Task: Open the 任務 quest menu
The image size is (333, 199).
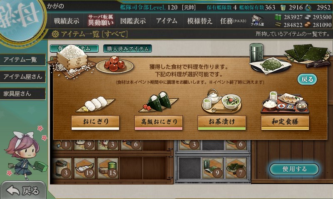Action: click(233, 21)
